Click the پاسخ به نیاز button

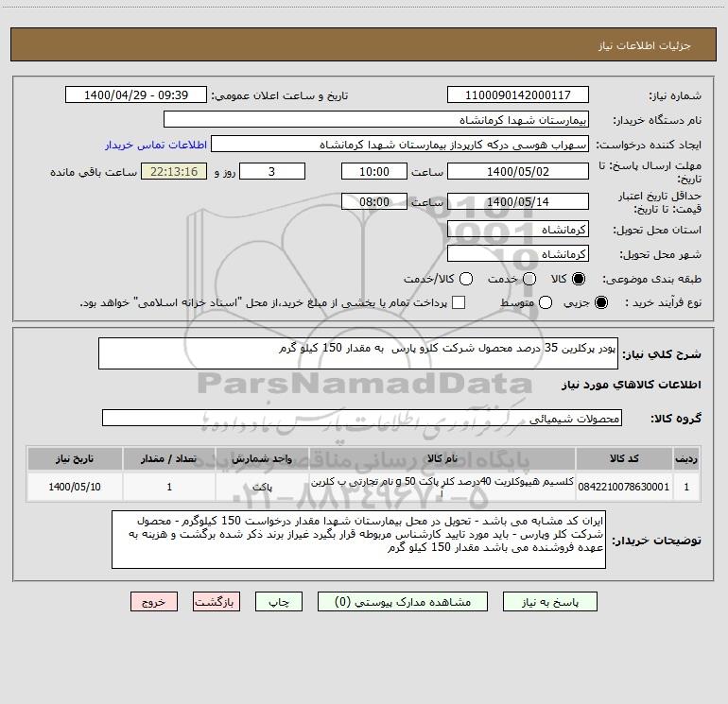(549, 602)
